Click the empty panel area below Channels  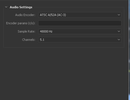(x=64, y=74)
